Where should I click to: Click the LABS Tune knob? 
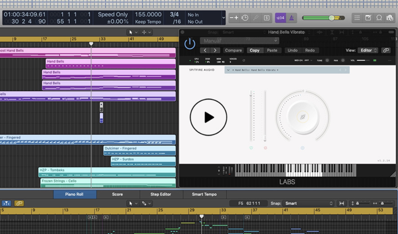coord(327,60)
